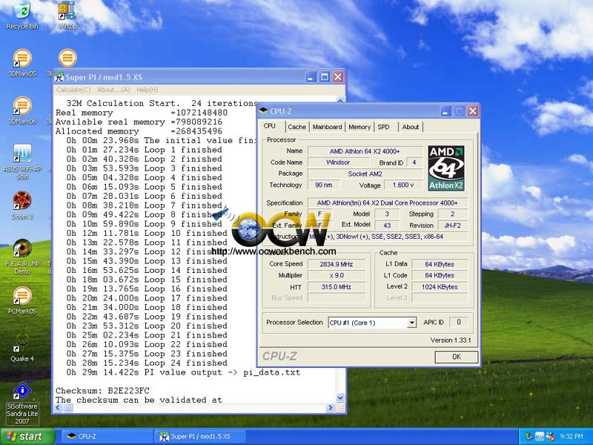Image resolution: width=593 pixels, height=445 pixels.
Task: Select the SiSoftware Sandra Lite 2007 icon
Action: pos(22,403)
